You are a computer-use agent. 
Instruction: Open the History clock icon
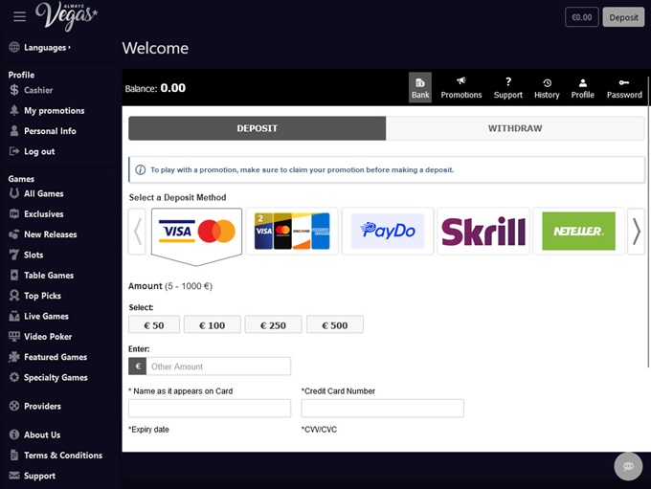pyautogui.click(x=547, y=83)
